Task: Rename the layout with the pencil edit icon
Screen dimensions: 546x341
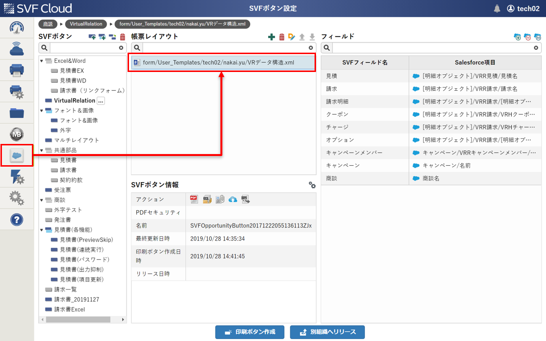Action: pos(292,37)
